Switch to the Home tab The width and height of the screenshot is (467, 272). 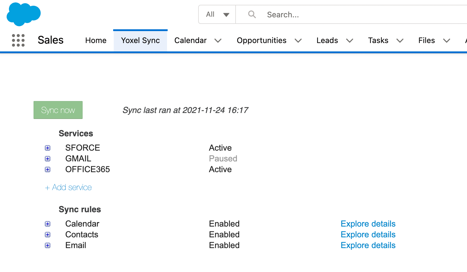tap(96, 41)
